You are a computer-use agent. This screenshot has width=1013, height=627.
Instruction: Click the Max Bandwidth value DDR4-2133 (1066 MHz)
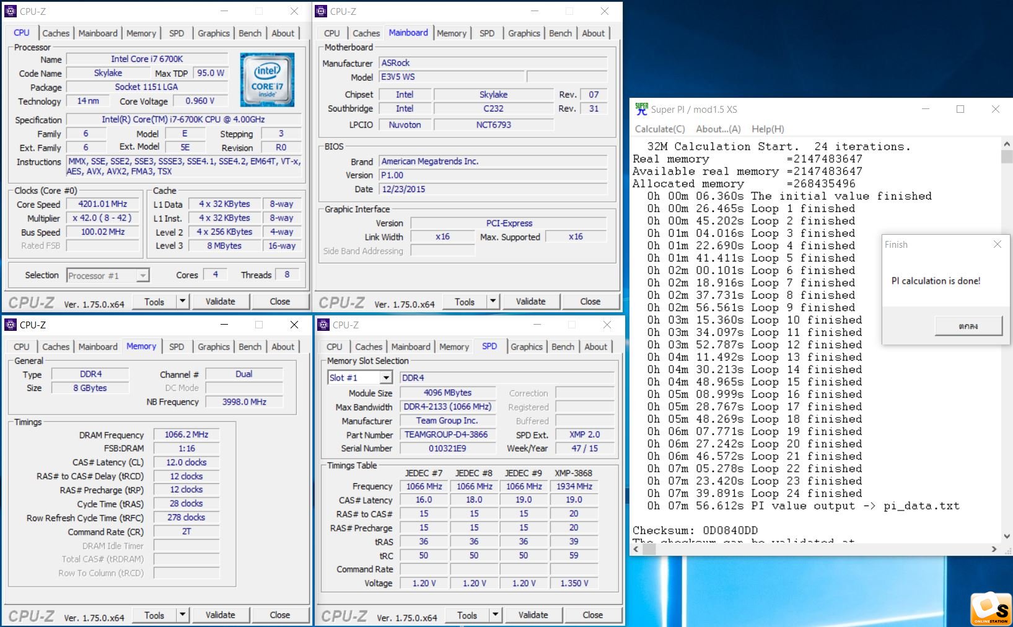447,406
